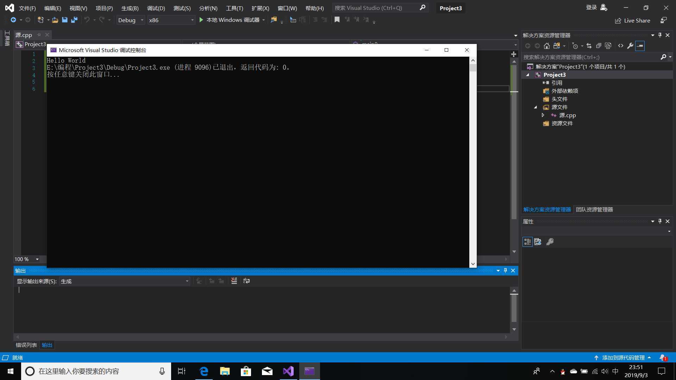Screen dimensions: 676x380
Task: Start debugging with green play arrow
Action: (201, 20)
